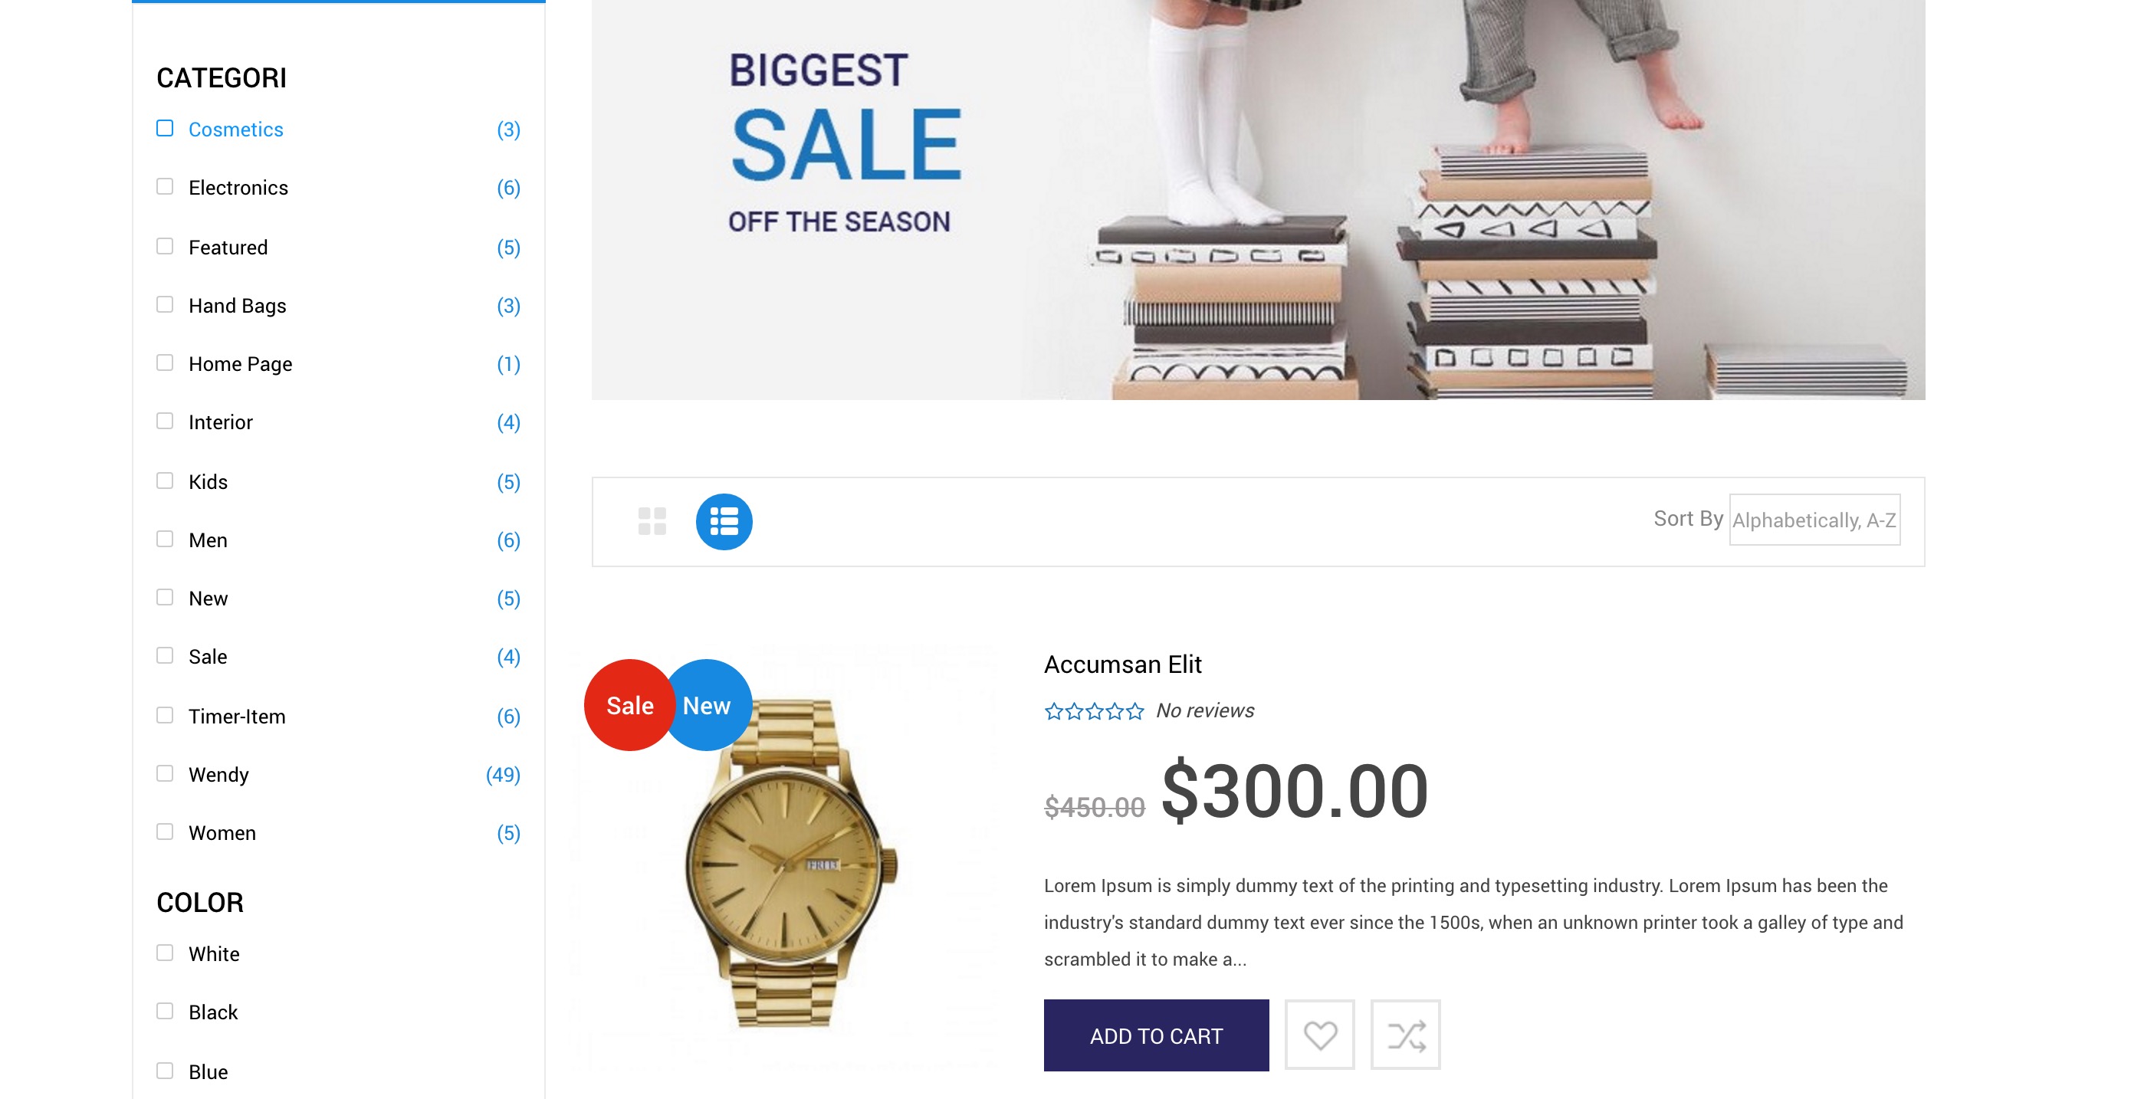Select the Hand Bags category

(238, 306)
